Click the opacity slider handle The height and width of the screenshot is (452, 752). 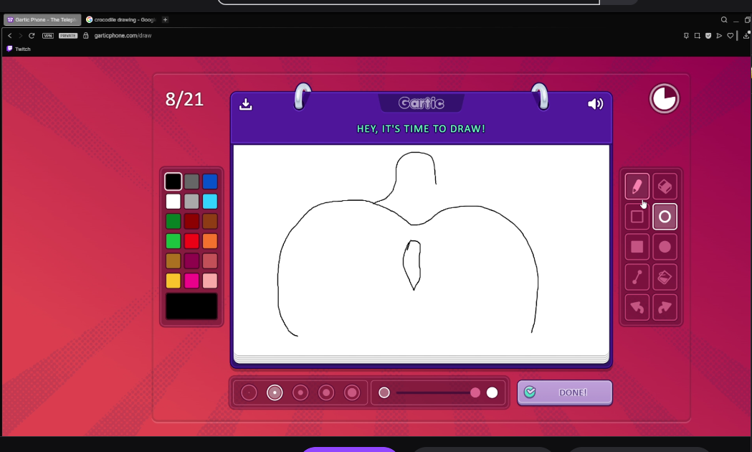pos(475,392)
